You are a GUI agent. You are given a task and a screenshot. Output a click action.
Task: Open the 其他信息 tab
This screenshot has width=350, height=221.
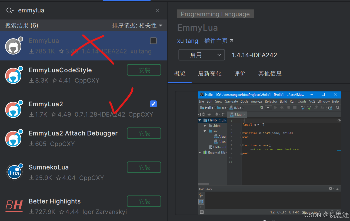coord(270,73)
